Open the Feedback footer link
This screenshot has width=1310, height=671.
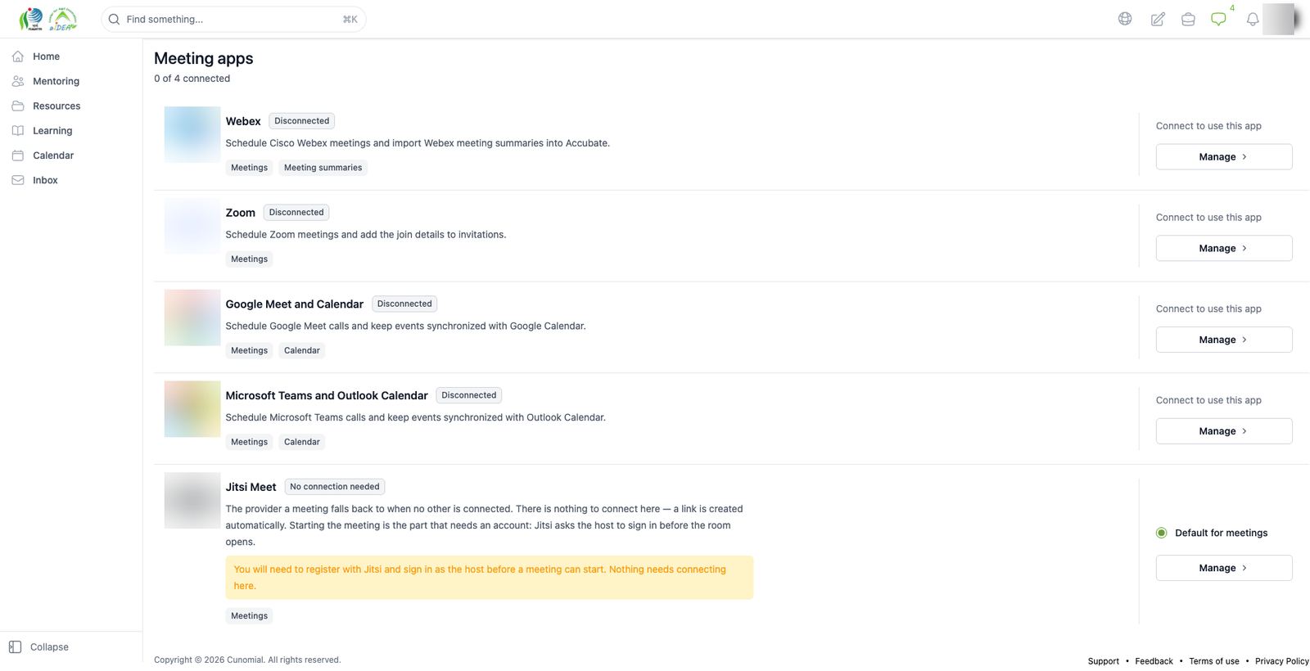[1154, 661]
